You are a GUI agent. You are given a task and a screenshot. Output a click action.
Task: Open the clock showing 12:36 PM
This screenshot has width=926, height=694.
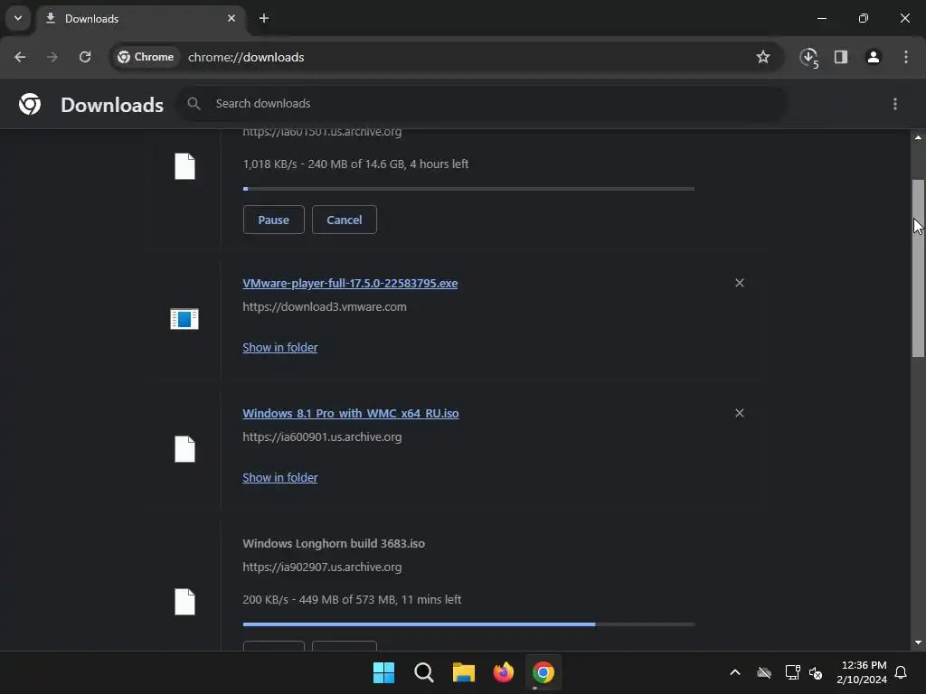(x=862, y=672)
